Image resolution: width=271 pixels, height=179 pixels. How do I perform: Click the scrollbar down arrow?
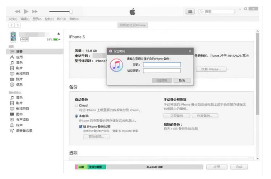258,158
